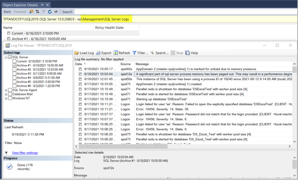298x180 pixels.
Task: Click in the Object Explorer Search field
Action: coord(67,12)
